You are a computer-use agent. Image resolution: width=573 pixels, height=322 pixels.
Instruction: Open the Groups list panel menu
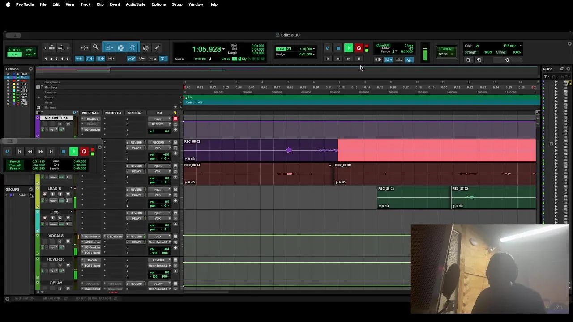click(31, 189)
